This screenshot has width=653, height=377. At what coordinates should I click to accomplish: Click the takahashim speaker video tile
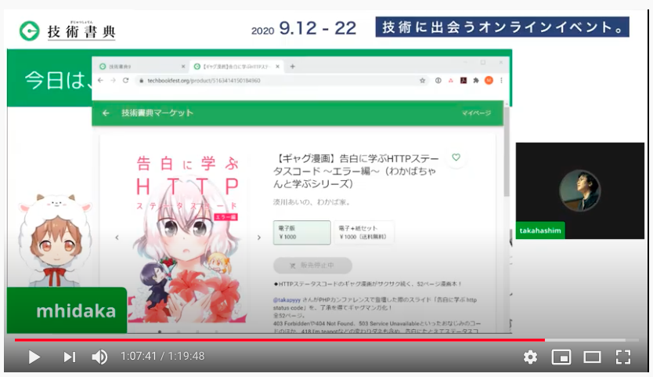pos(579,190)
